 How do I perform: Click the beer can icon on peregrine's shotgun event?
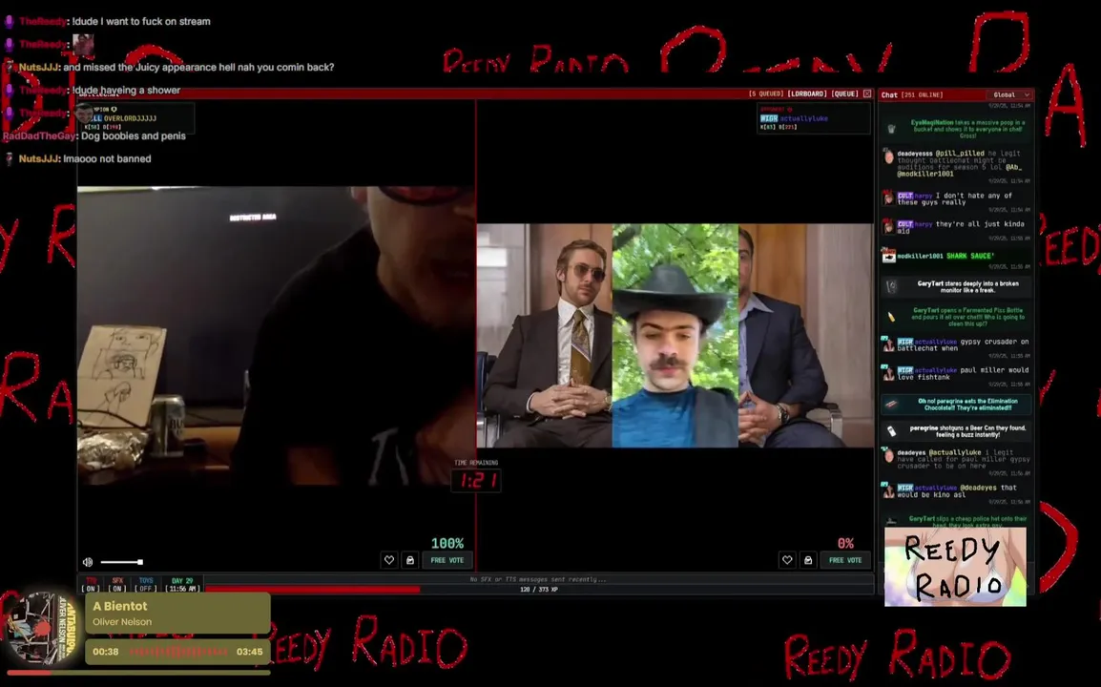891,430
